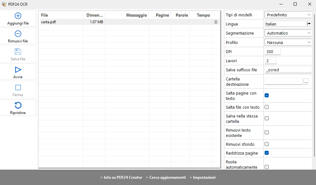
Task: Sort by the Dimen... column header
Action: click(94, 15)
